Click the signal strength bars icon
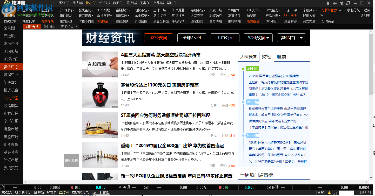The width and height of the screenshot is (375, 196). [x=335, y=193]
